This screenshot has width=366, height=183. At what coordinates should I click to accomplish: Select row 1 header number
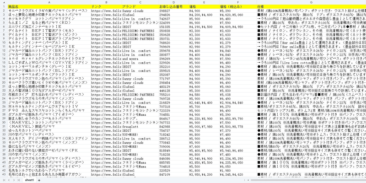[4, 6]
